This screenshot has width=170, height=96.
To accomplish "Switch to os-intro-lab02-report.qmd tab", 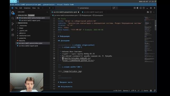I will pos(93,12).
